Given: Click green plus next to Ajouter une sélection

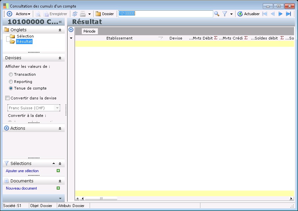Looking at the screenshot, I should [x=58, y=171].
